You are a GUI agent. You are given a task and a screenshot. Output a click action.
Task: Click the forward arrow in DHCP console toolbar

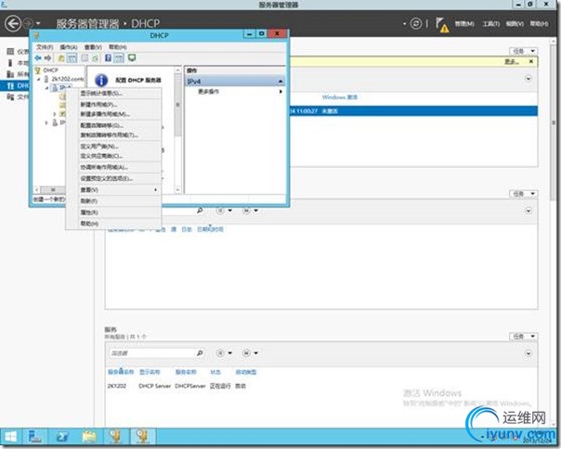click(47, 58)
